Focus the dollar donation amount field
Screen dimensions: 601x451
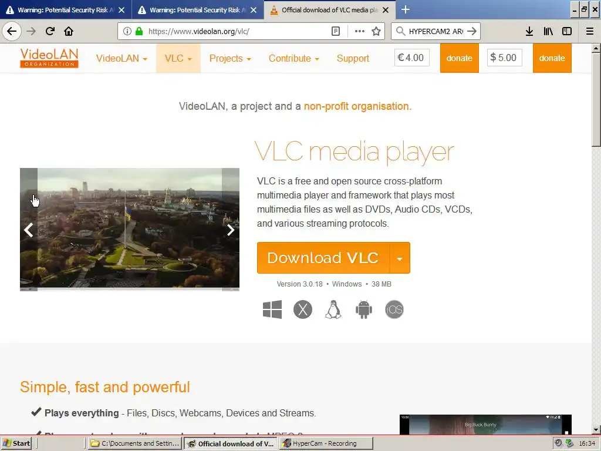[x=504, y=58]
